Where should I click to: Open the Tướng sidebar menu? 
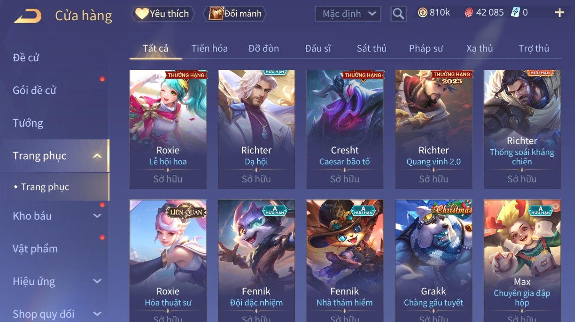[28, 123]
